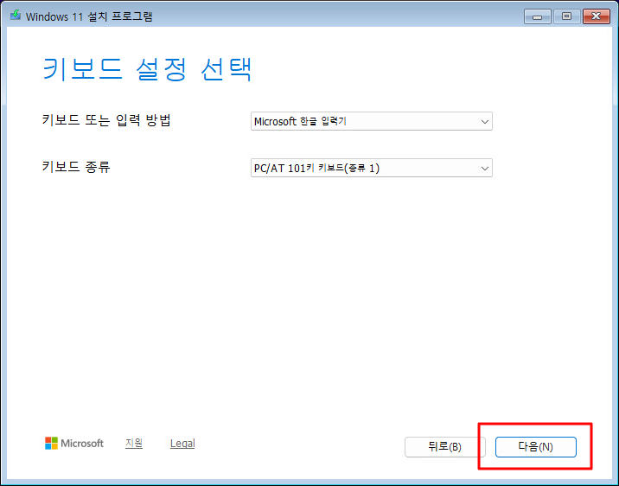Click the 키보드 설정 선택 heading
The width and height of the screenshot is (619, 486).
pos(147,69)
